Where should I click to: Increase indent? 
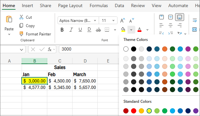tap(171, 33)
